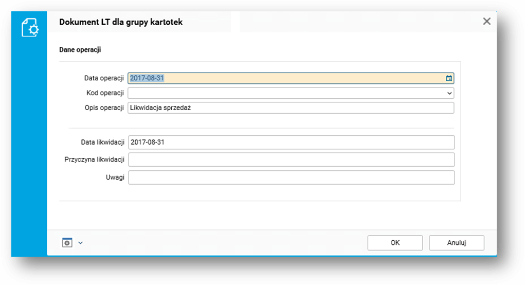Click the document gear icon in blue sidebar
Viewport: 525px width, 285px height.
tap(30, 27)
